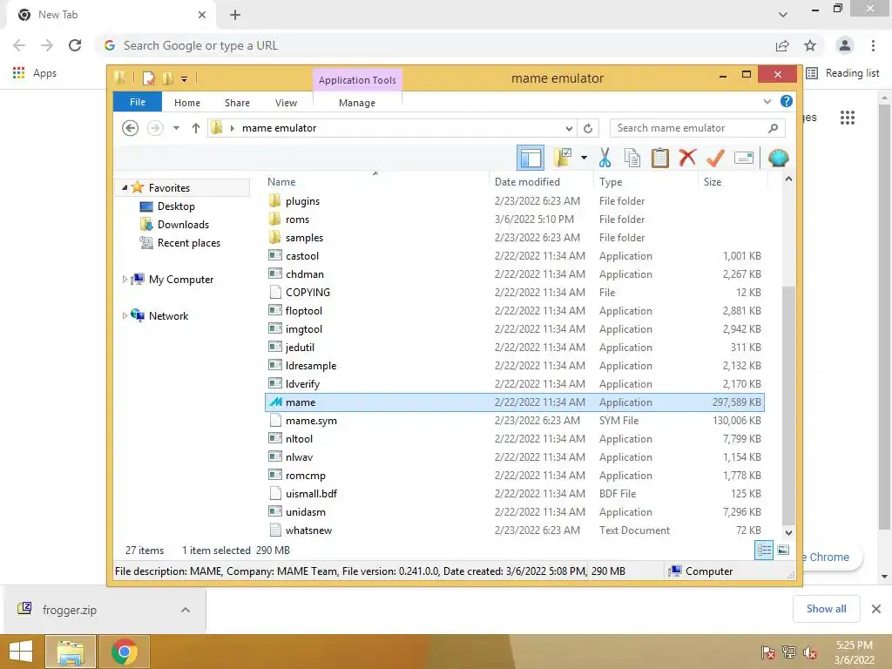The width and height of the screenshot is (892, 669).
Task: Toggle the navigation pane toolbar button
Action: 530,159
